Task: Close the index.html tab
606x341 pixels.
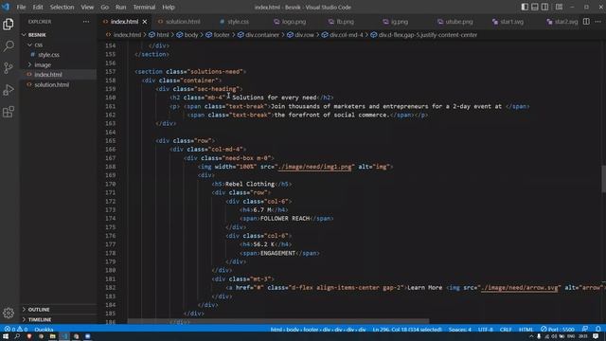Action: 145,22
